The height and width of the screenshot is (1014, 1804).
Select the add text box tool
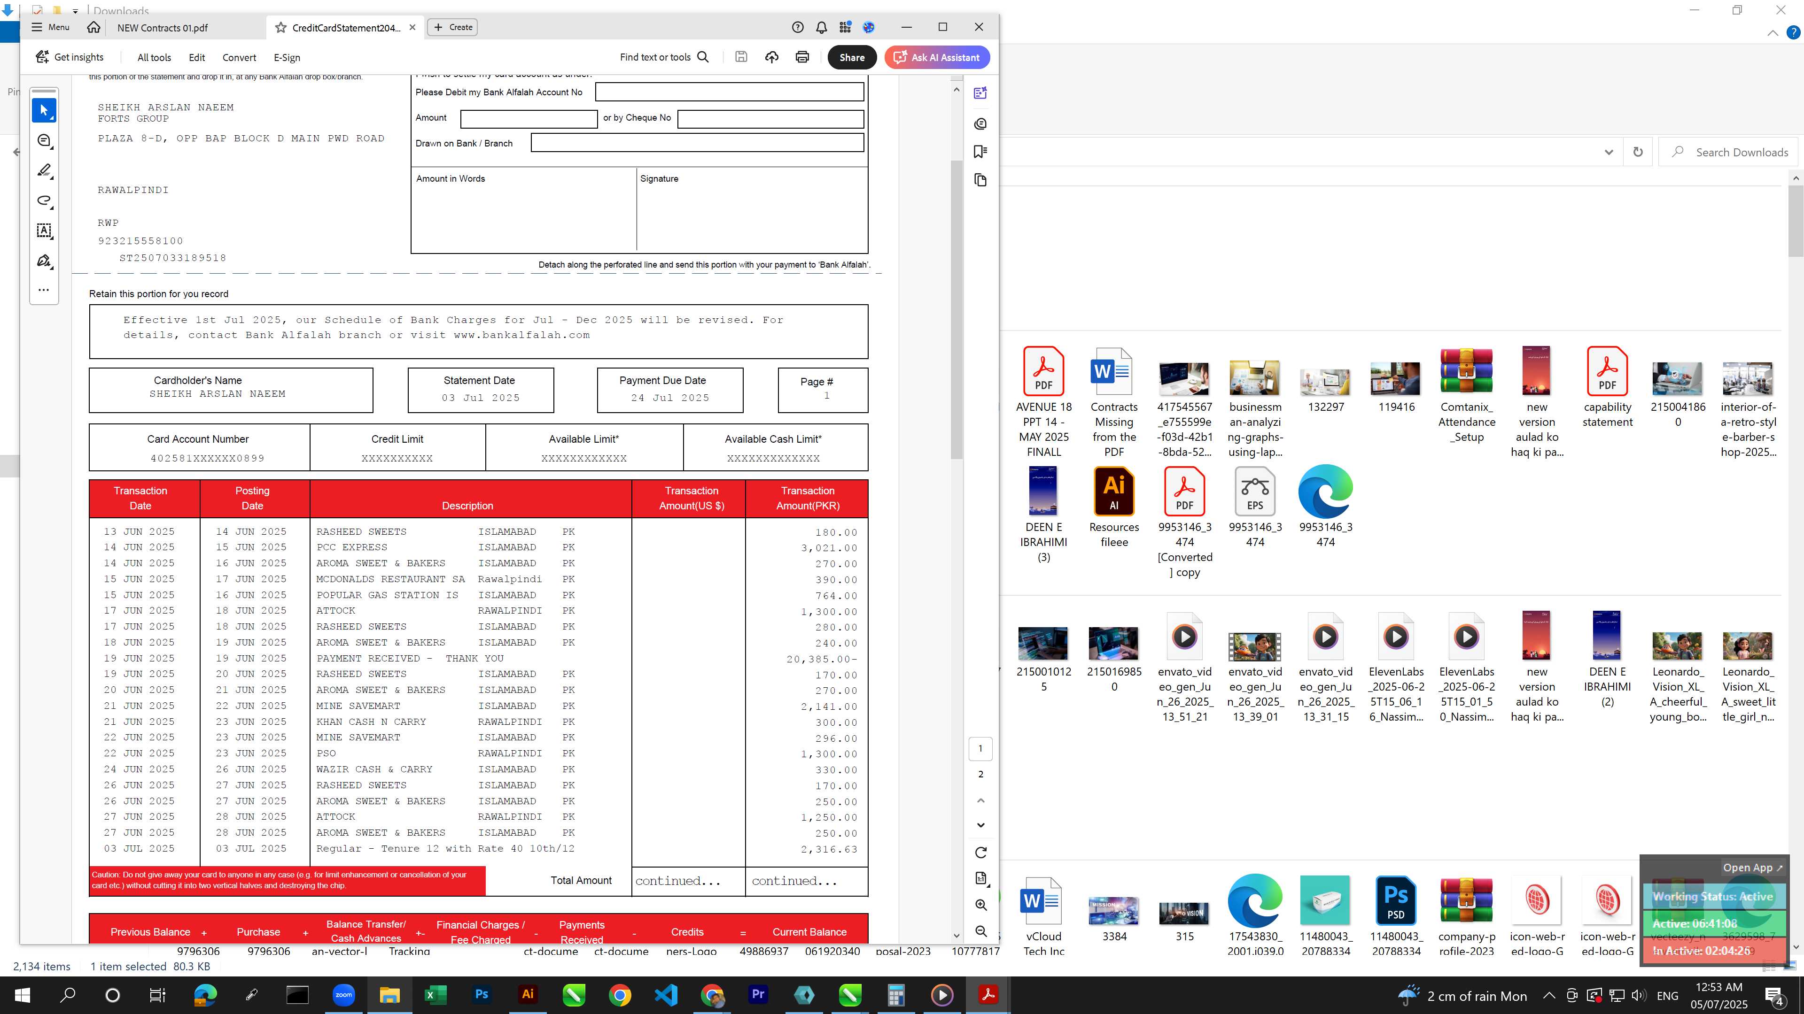(44, 231)
